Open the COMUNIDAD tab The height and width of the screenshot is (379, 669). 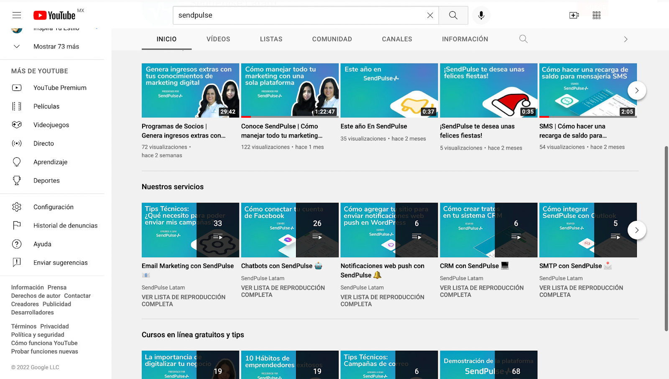pyautogui.click(x=332, y=39)
